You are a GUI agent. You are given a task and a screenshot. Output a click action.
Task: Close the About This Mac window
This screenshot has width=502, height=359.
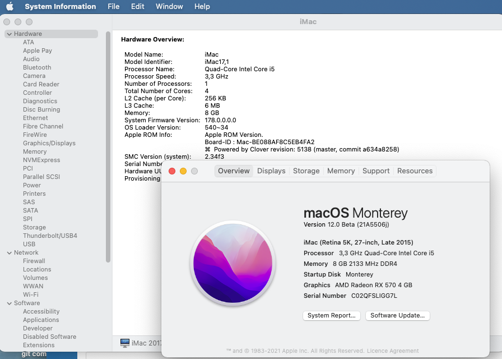[172, 171]
